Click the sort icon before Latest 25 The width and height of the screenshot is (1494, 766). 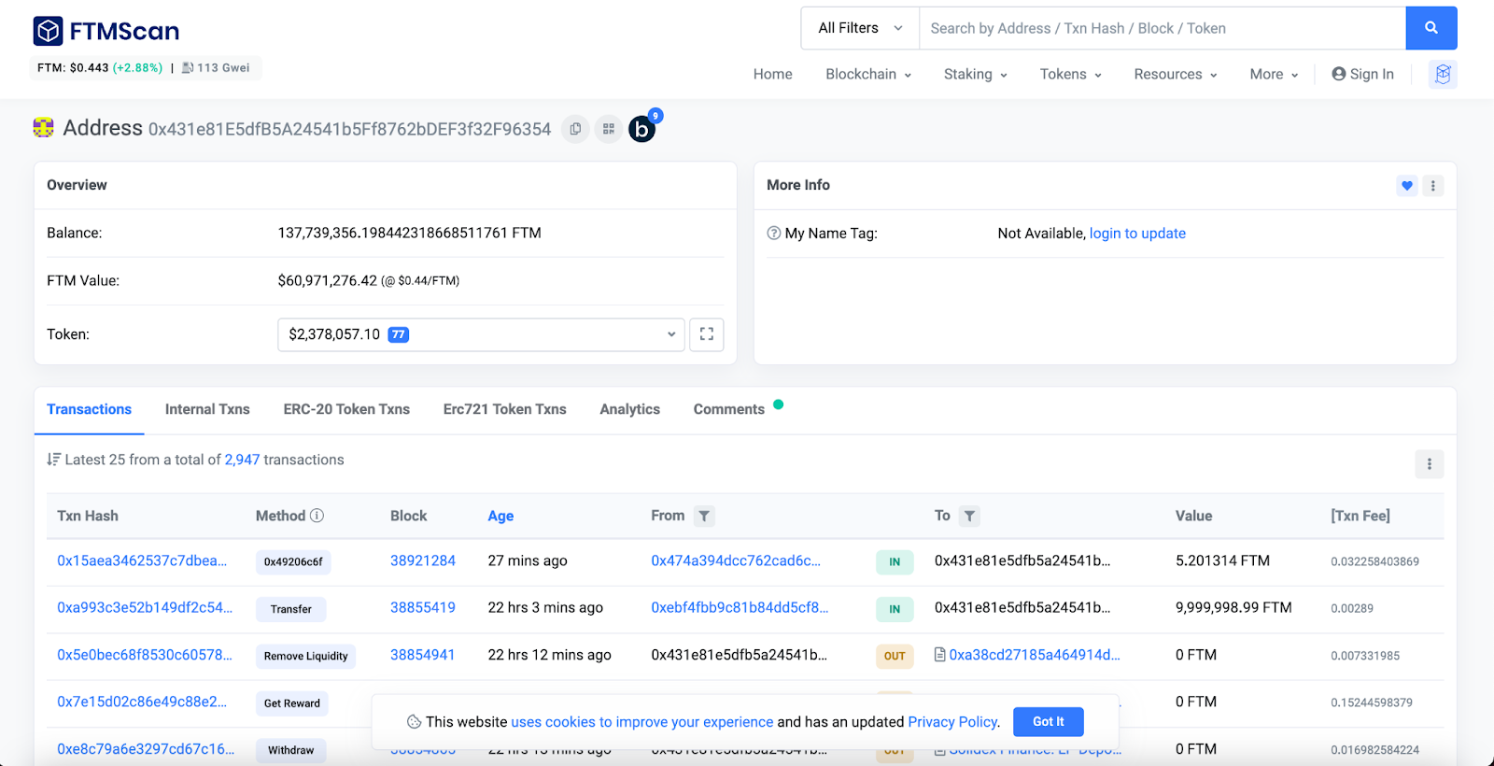point(53,460)
